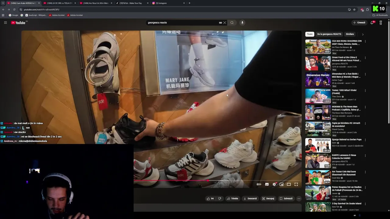
Task: Click the Decupaj clip button
Action: point(268,199)
